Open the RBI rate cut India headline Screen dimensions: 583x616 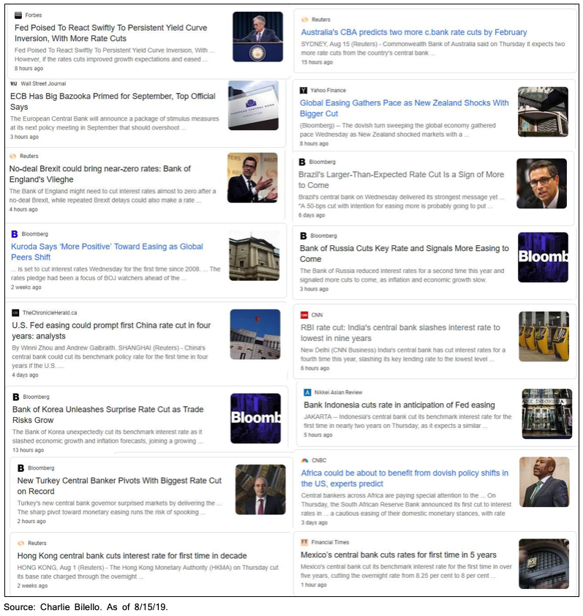pyautogui.click(x=400, y=333)
